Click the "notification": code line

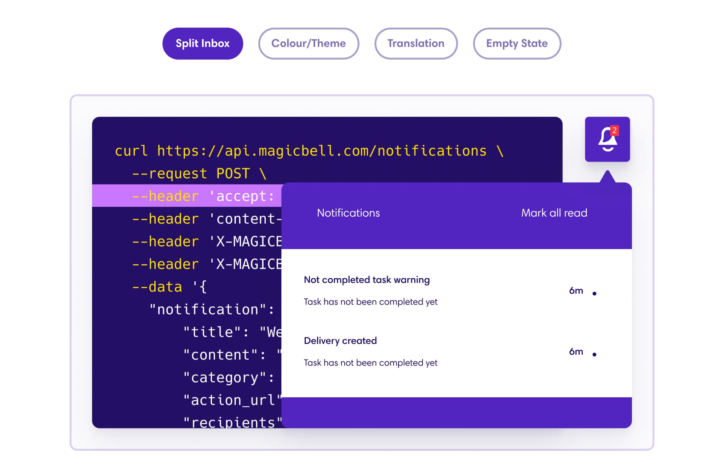coord(212,310)
